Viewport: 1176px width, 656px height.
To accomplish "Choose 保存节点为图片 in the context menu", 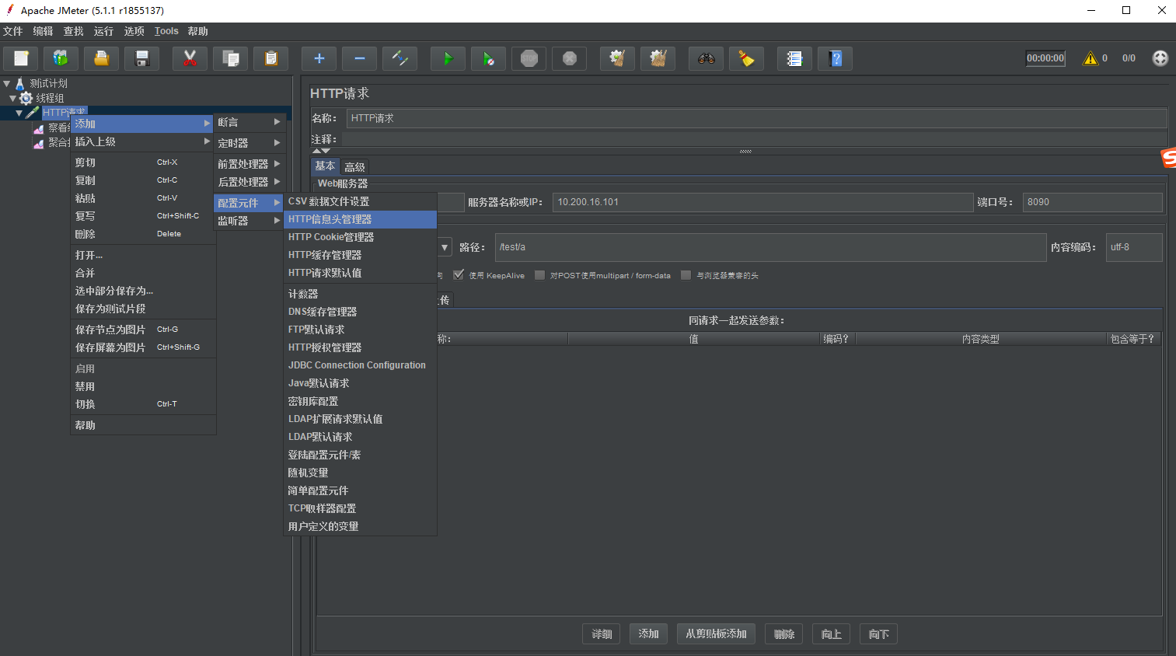I will (143, 330).
